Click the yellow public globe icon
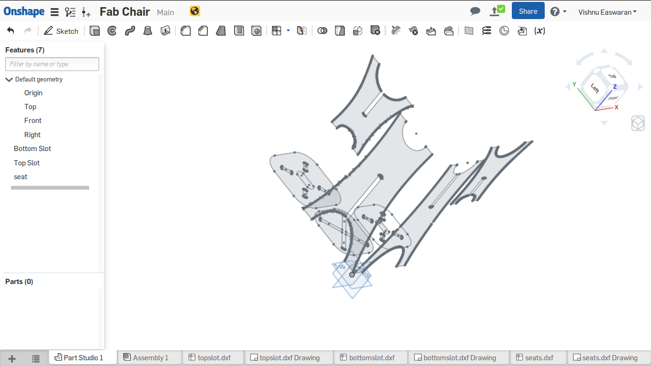Image resolution: width=651 pixels, height=366 pixels. tap(194, 11)
